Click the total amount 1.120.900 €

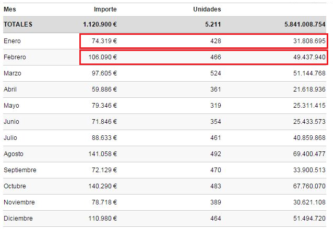100,24
